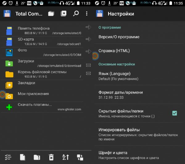Screen dimensions: 185x164
Task: Tap the floppy icon on the Настройки screen
Action: [100, 14]
